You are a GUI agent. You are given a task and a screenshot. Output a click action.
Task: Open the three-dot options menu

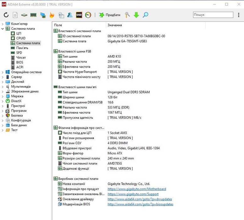239,15
